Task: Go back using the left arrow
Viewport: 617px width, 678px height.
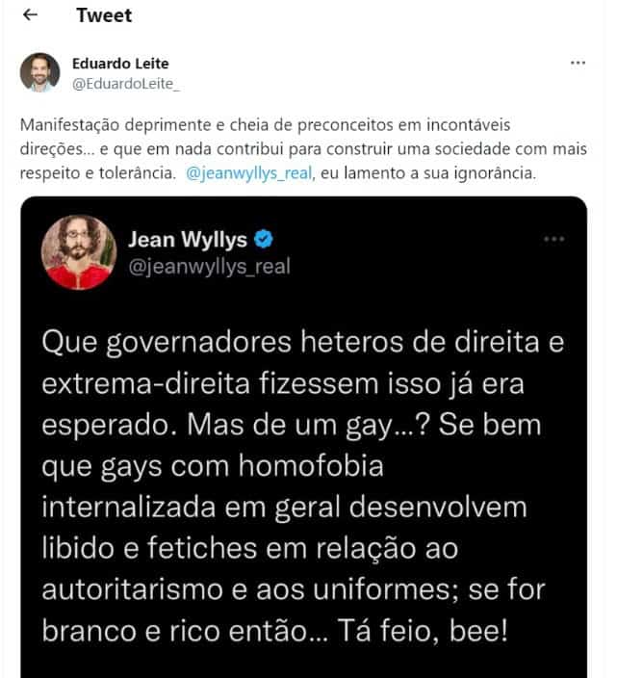Action: (x=30, y=15)
